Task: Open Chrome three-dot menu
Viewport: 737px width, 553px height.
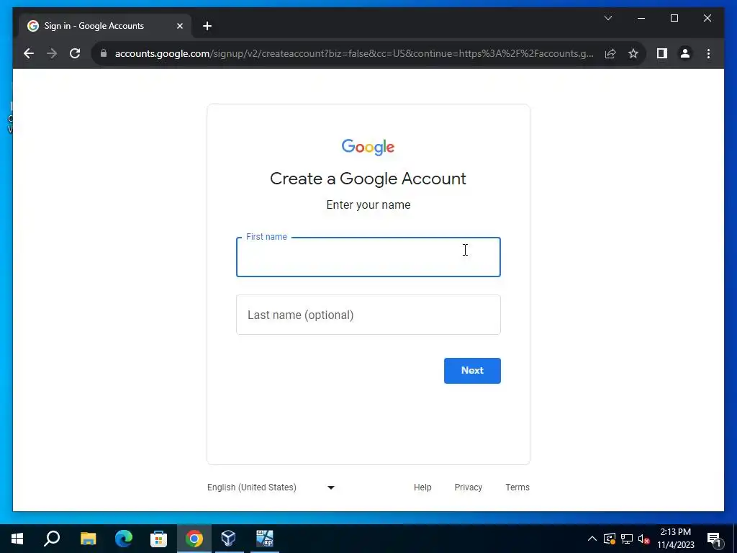Action: (708, 53)
